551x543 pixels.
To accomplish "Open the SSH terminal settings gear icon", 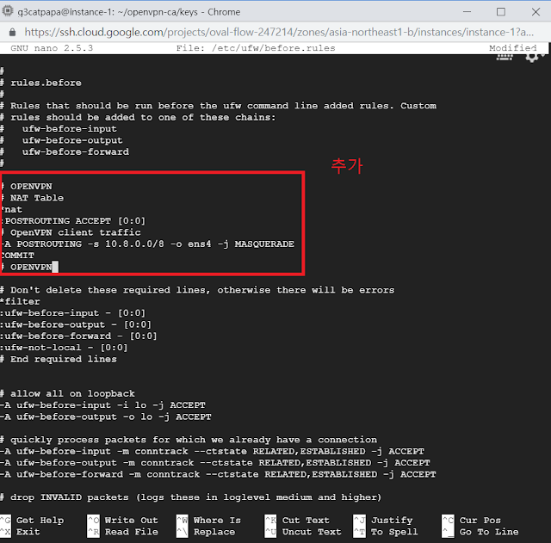I will [532, 58].
